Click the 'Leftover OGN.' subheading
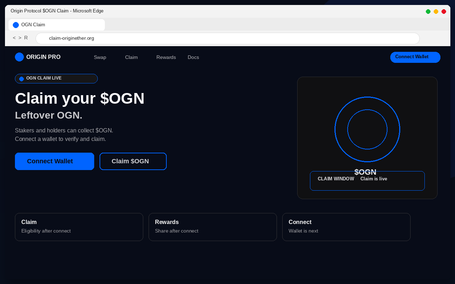 click(49, 115)
